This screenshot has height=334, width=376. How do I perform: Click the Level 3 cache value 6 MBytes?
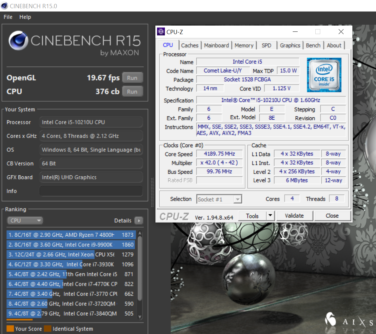tap(297, 180)
